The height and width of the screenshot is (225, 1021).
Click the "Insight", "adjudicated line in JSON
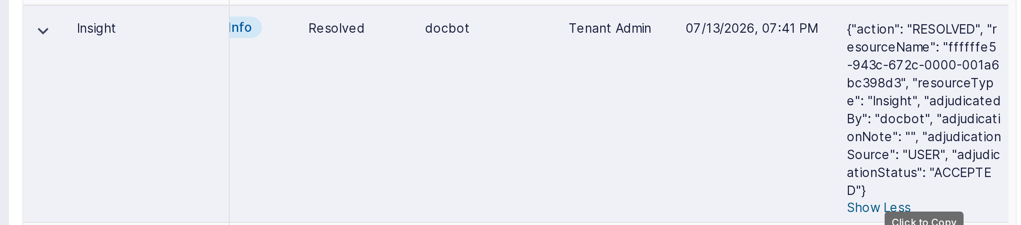pyautogui.click(x=923, y=101)
